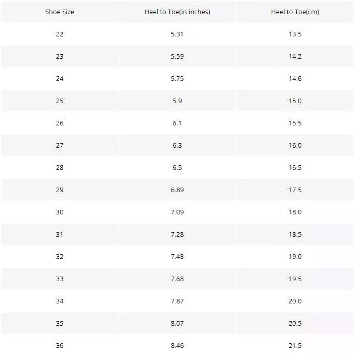355x356 pixels.
Task: Select shoe size 25 cell
Action: click(60, 101)
